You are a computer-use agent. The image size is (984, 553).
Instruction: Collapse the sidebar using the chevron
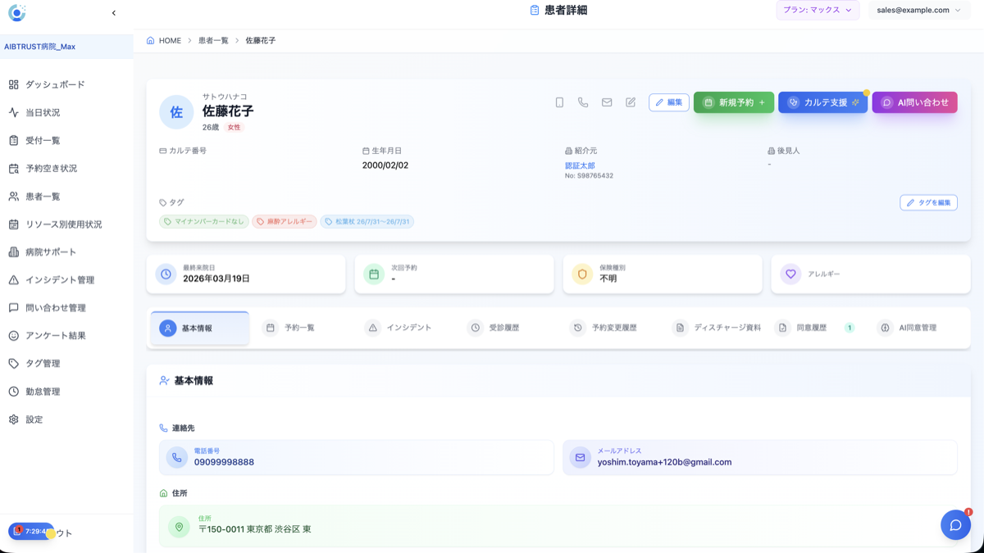[113, 12]
